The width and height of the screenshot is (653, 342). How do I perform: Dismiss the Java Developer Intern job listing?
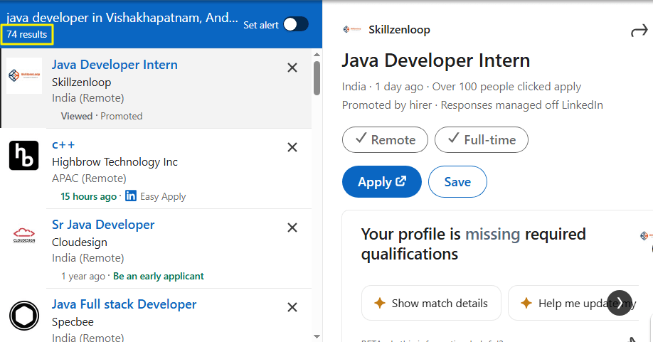(292, 68)
